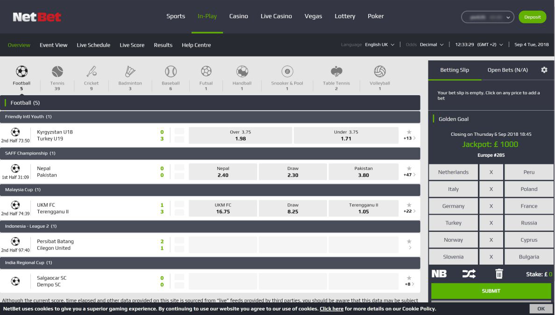Pick Cyprus in Golden Goal
Screen dimensions: 555x315
[x=529, y=240]
